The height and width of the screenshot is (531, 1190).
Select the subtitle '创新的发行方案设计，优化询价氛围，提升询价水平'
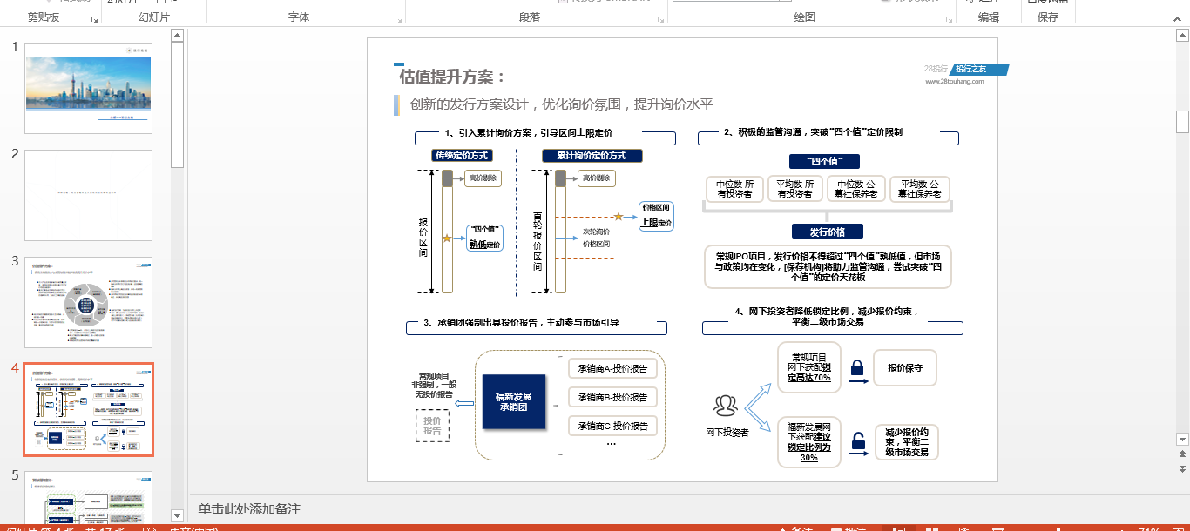coord(562,104)
